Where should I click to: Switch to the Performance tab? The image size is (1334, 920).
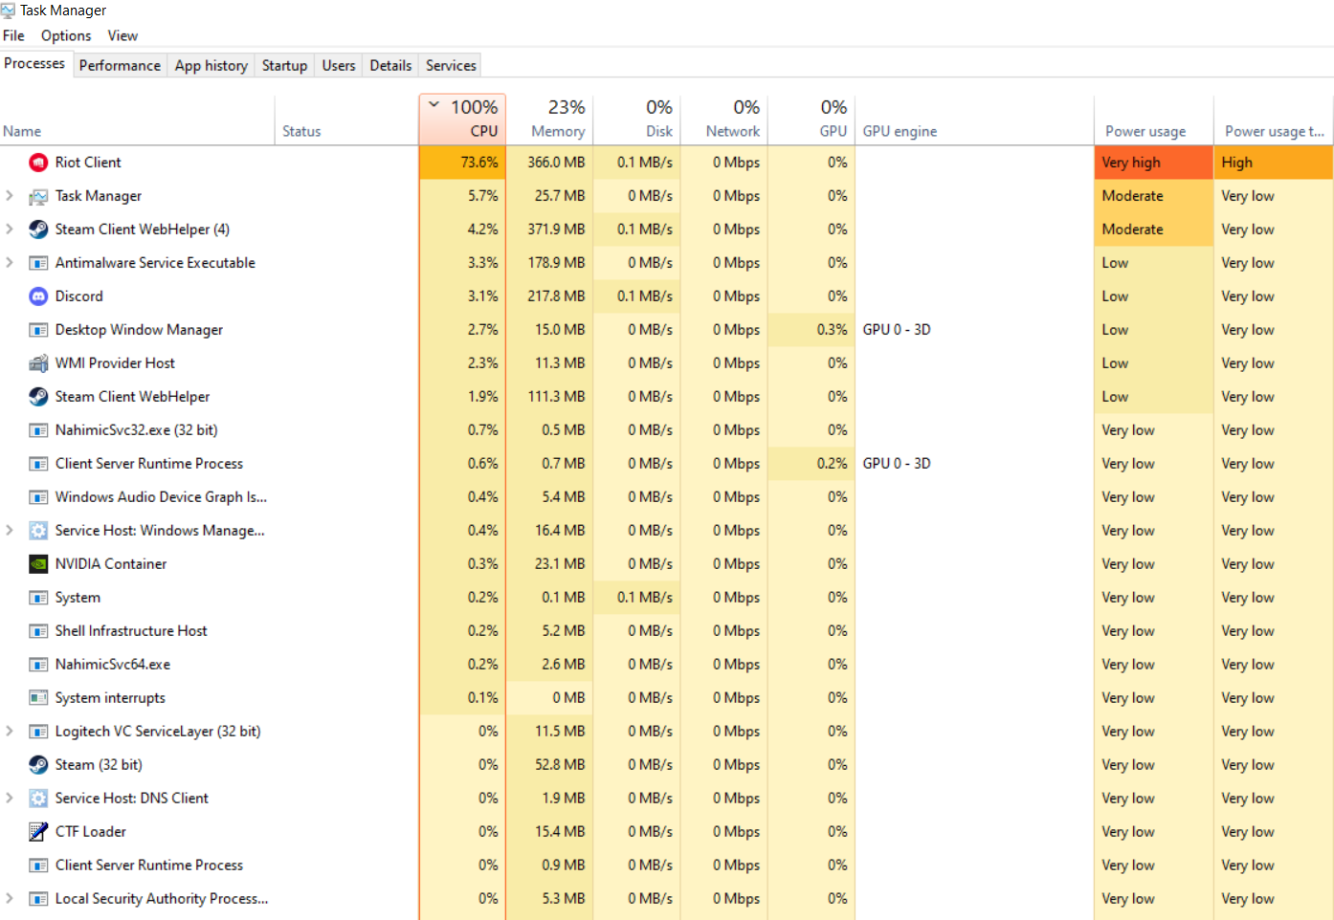click(120, 66)
